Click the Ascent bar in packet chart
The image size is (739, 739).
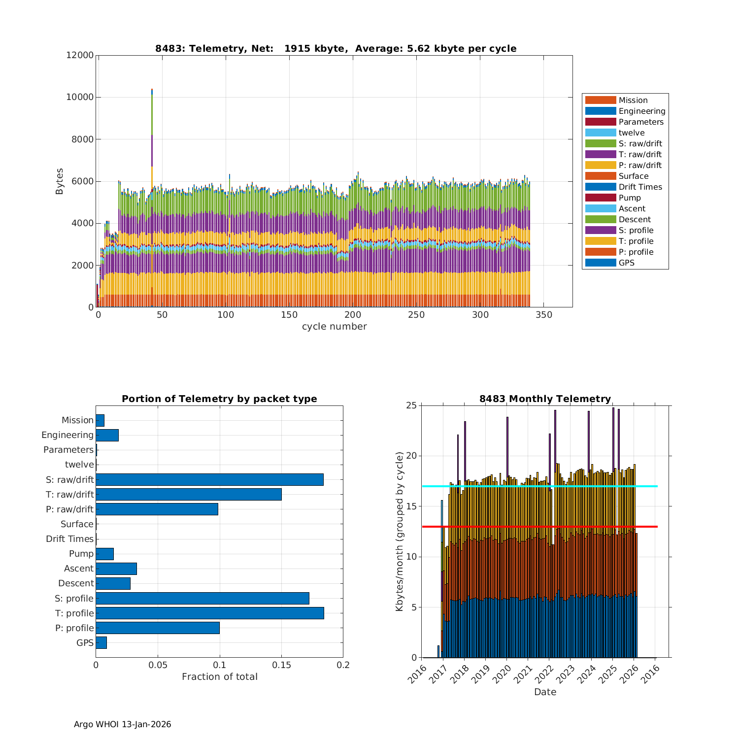pyautogui.click(x=116, y=569)
